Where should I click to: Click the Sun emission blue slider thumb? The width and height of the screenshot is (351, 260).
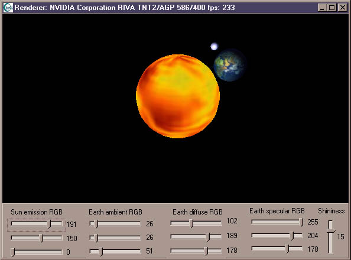click(x=13, y=252)
